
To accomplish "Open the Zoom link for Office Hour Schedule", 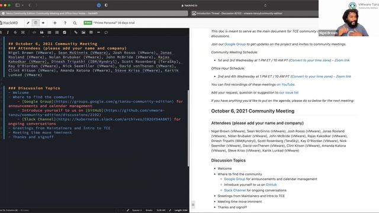I will coord(343,76).
